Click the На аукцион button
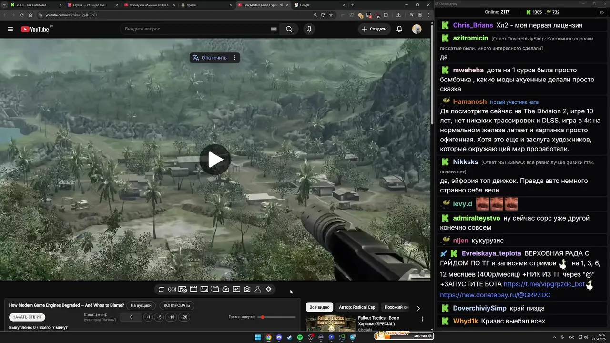 (x=141, y=305)
